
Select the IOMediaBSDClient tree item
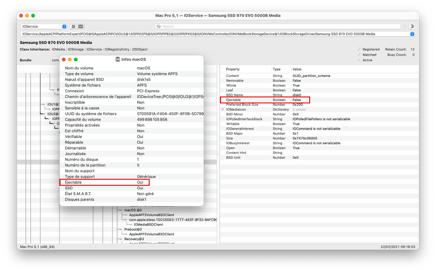click(x=148, y=225)
